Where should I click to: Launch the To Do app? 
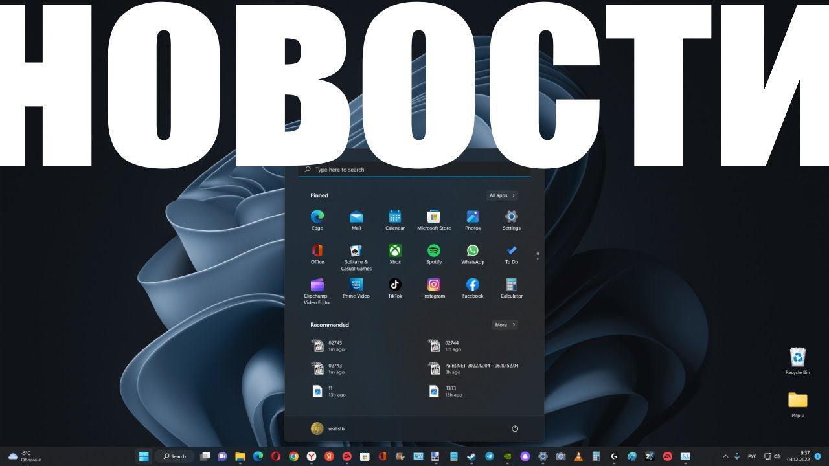click(512, 254)
